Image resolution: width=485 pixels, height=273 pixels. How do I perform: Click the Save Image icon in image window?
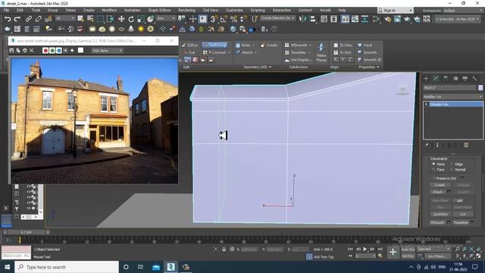point(11,51)
